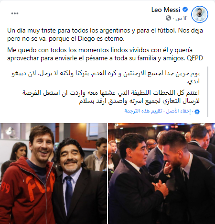Open the Leo Messi profile name link
215x224 pixels.
[x=166, y=10]
